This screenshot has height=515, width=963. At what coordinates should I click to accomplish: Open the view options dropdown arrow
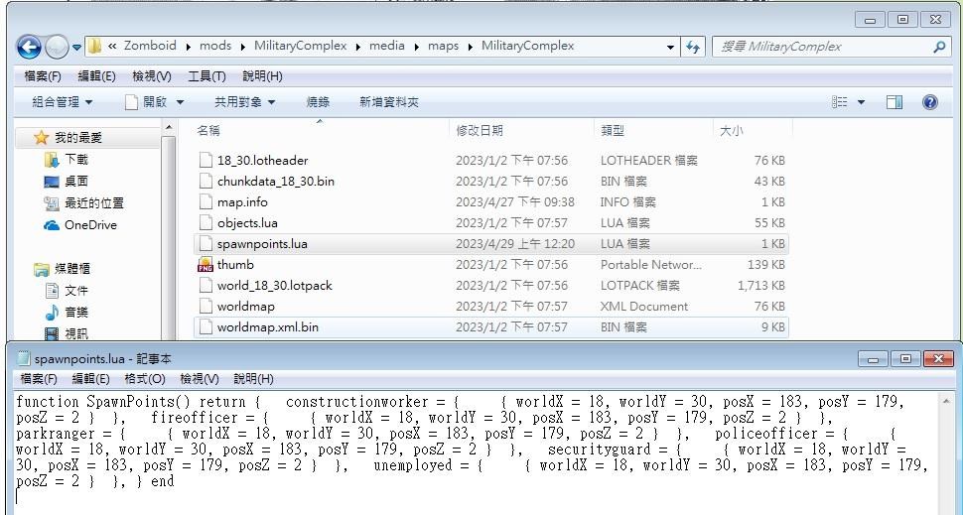[x=861, y=102]
